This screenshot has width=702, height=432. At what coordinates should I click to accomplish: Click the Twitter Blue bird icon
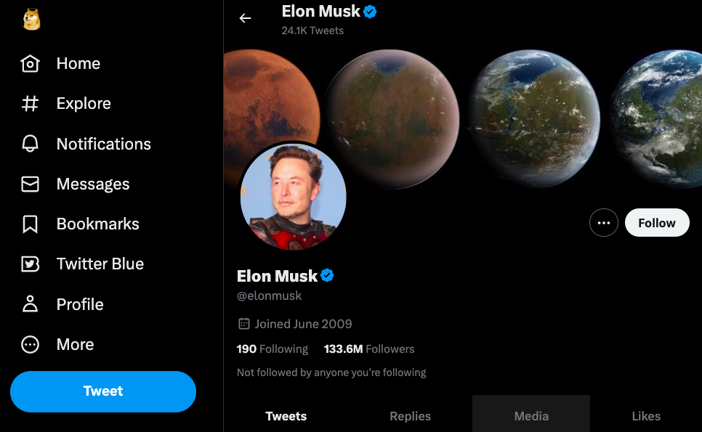31,264
